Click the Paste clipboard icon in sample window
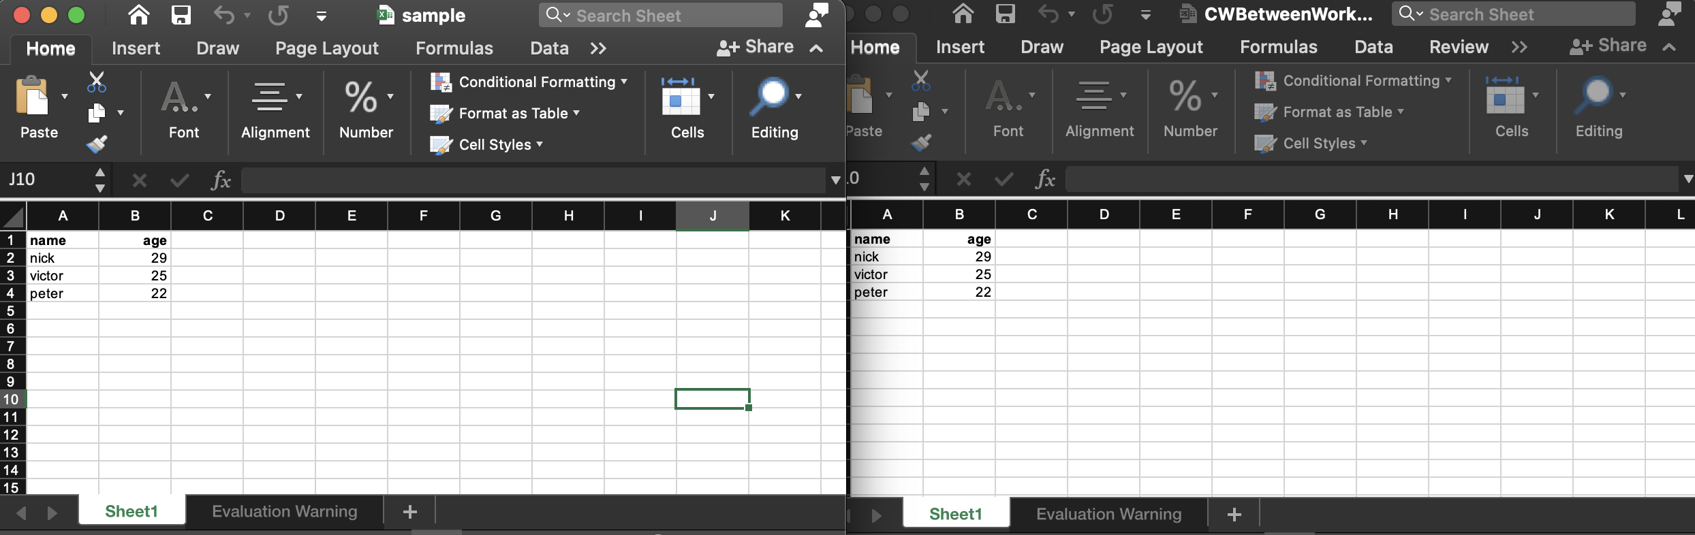 pyautogui.click(x=33, y=97)
